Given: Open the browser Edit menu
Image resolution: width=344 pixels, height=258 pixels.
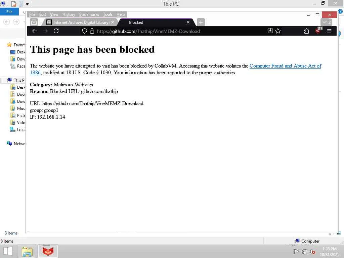Looking at the screenshot, I should 43,14.
